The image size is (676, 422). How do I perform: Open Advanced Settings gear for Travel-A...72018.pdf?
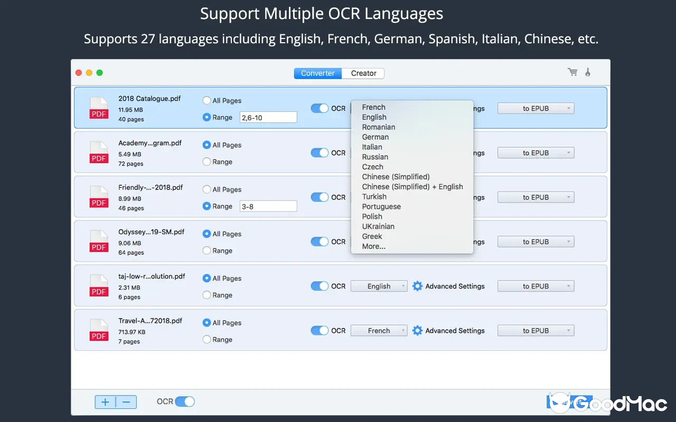[x=417, y=330]
